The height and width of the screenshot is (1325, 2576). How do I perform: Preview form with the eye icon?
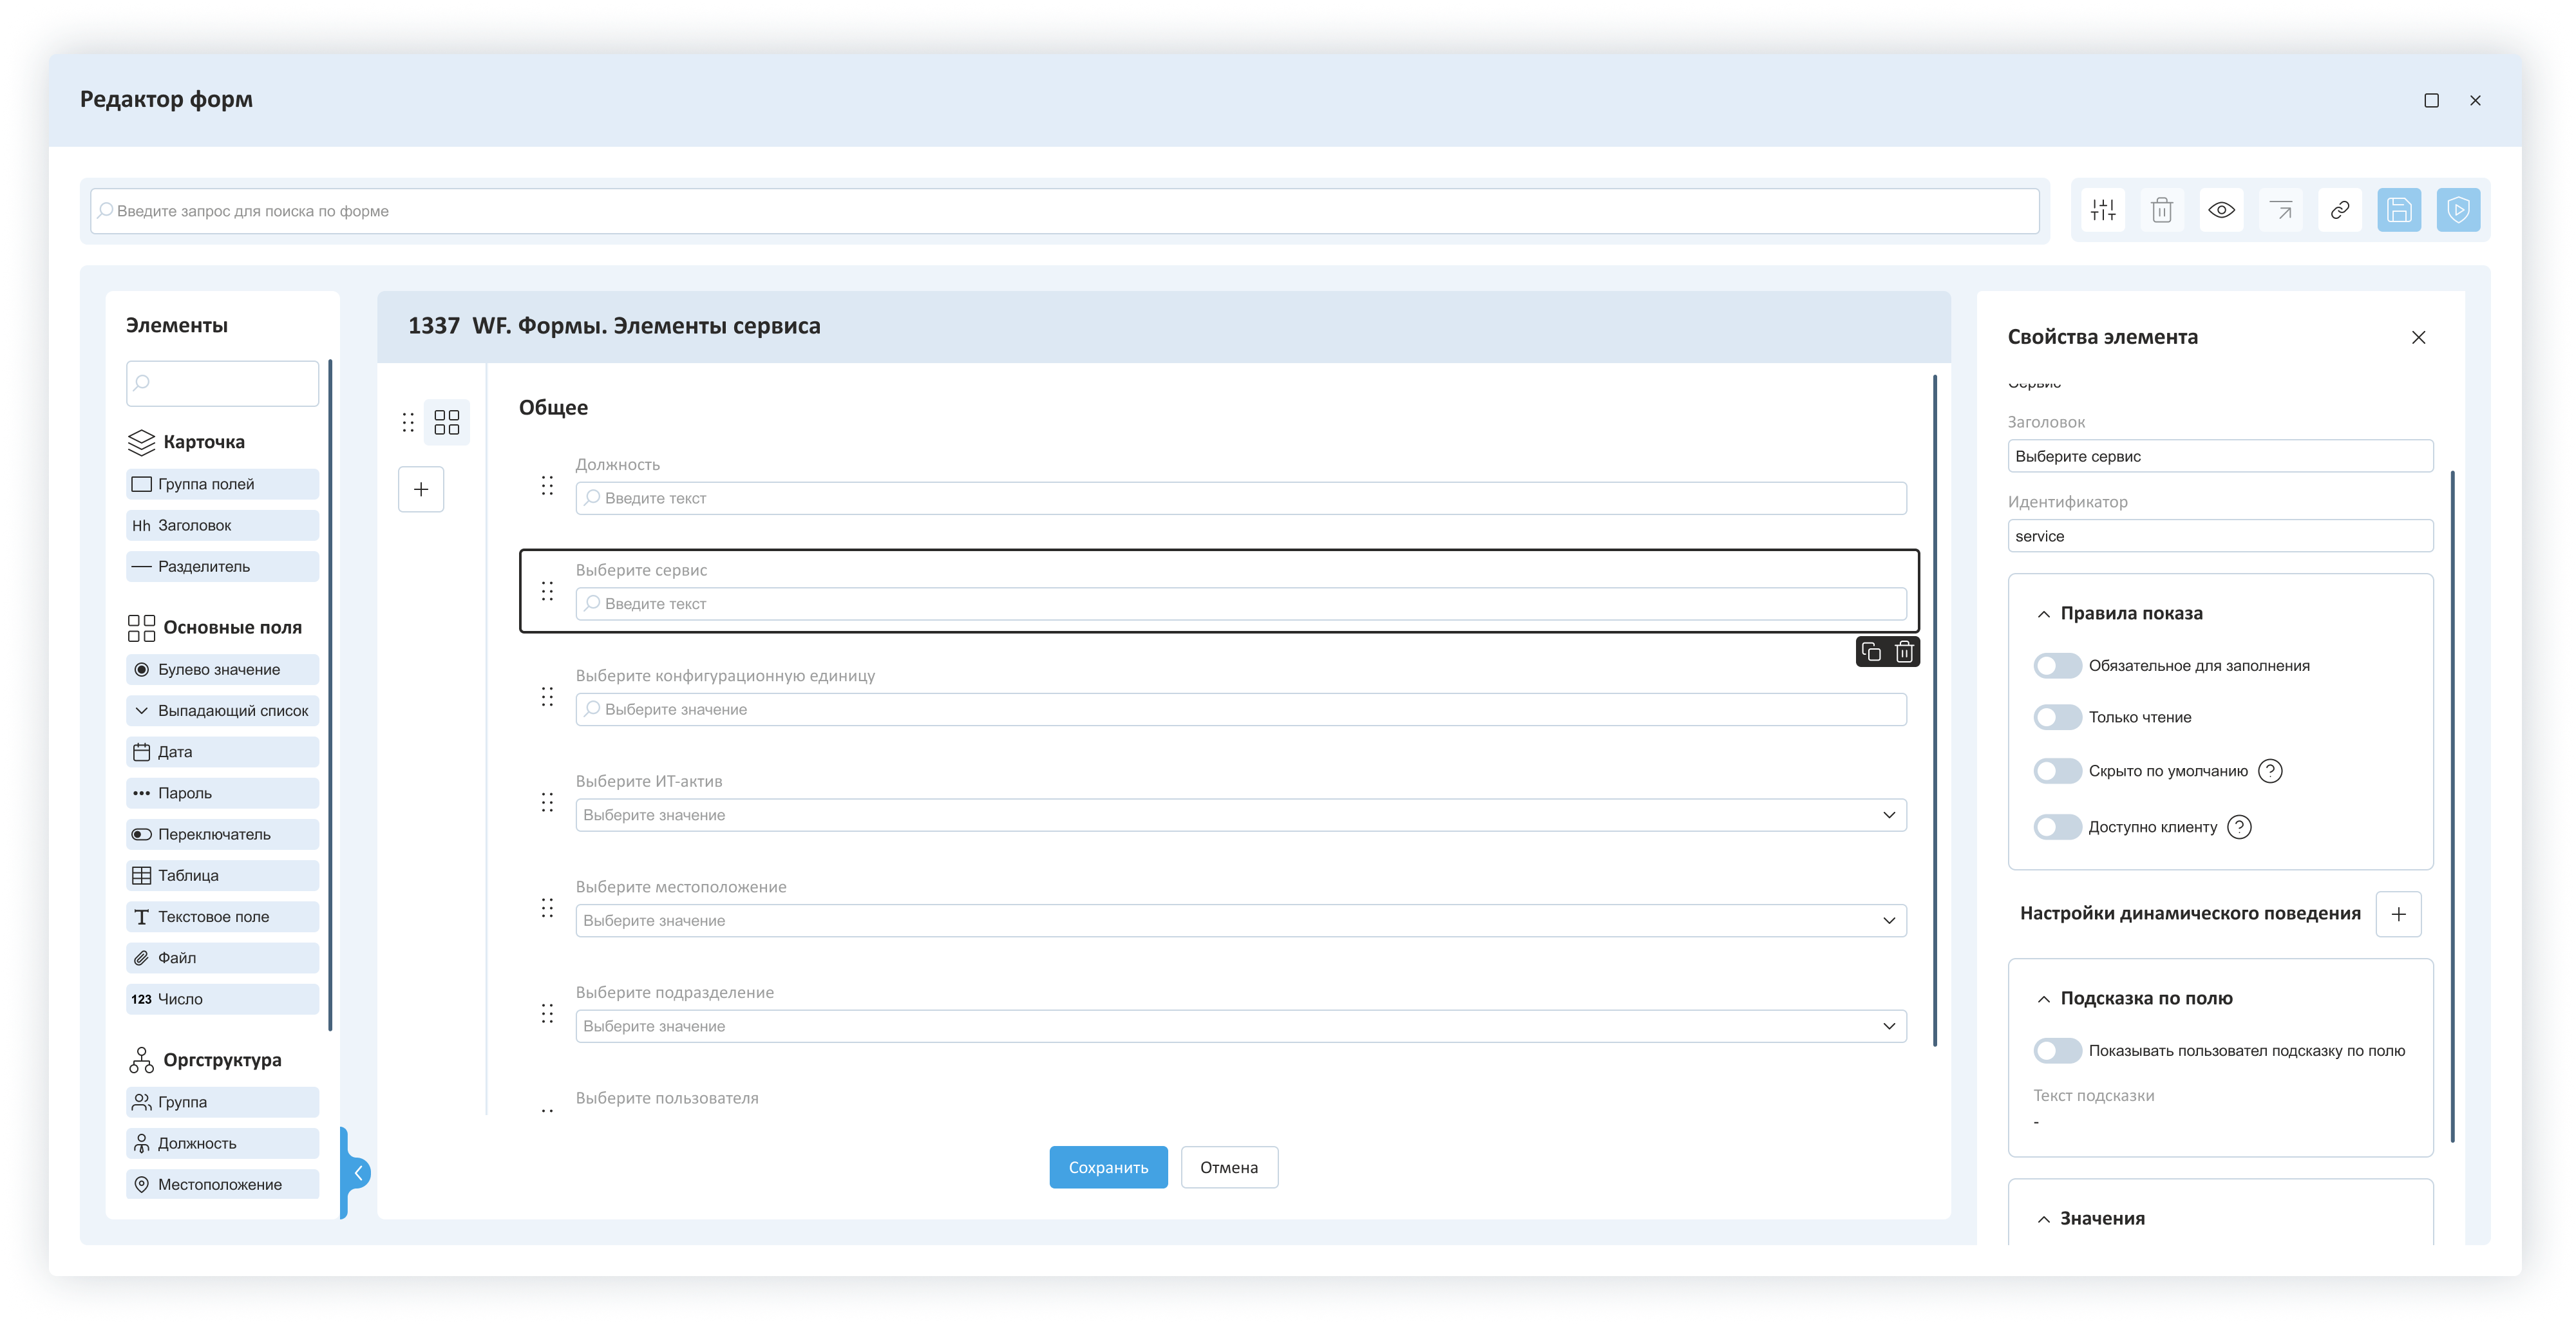point(2221,210)
